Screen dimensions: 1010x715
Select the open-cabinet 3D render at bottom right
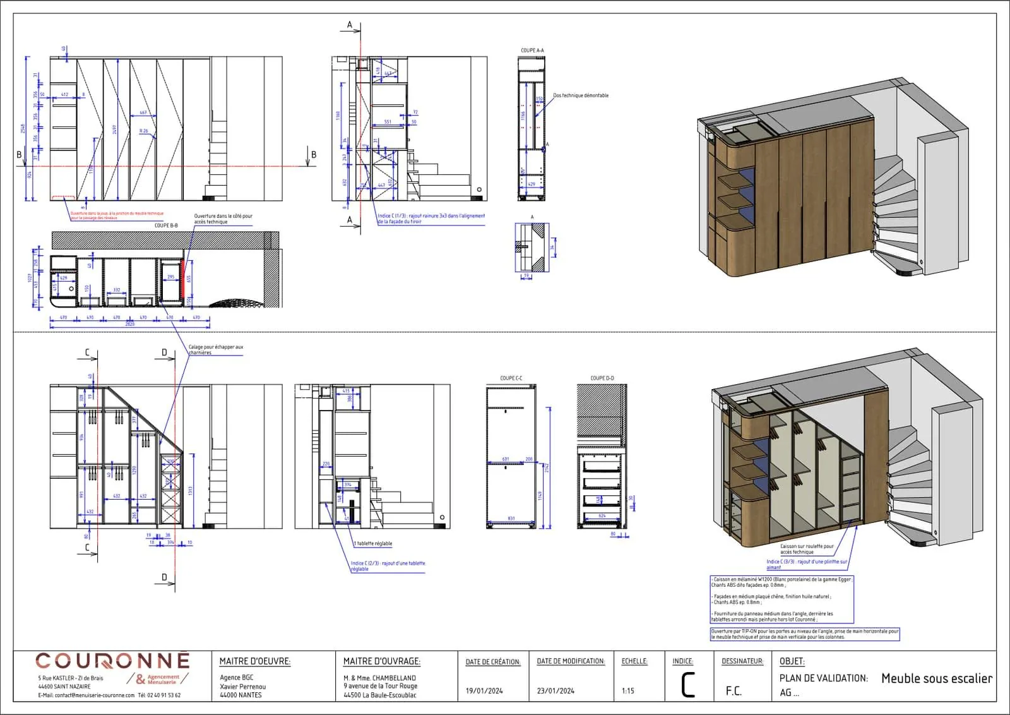(x=847, y=447)
